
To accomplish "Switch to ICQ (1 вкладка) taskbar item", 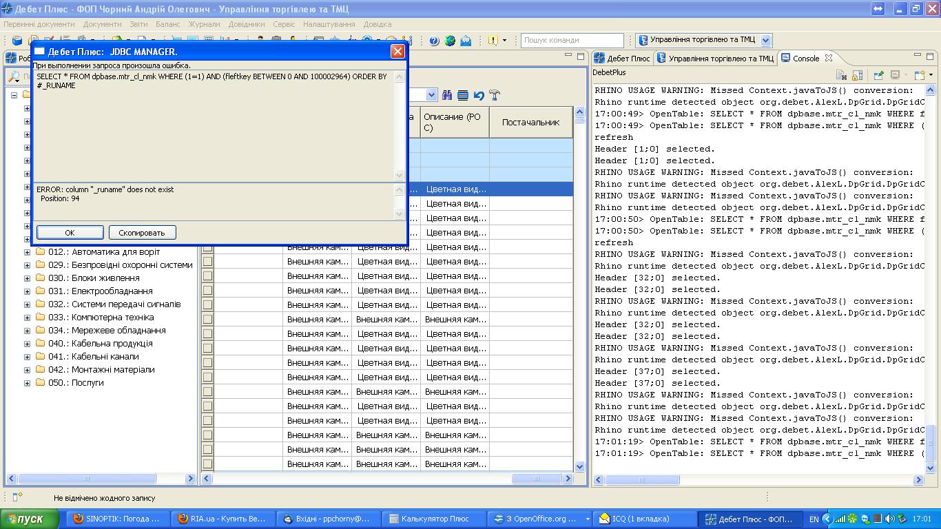I will pos(644,519).
